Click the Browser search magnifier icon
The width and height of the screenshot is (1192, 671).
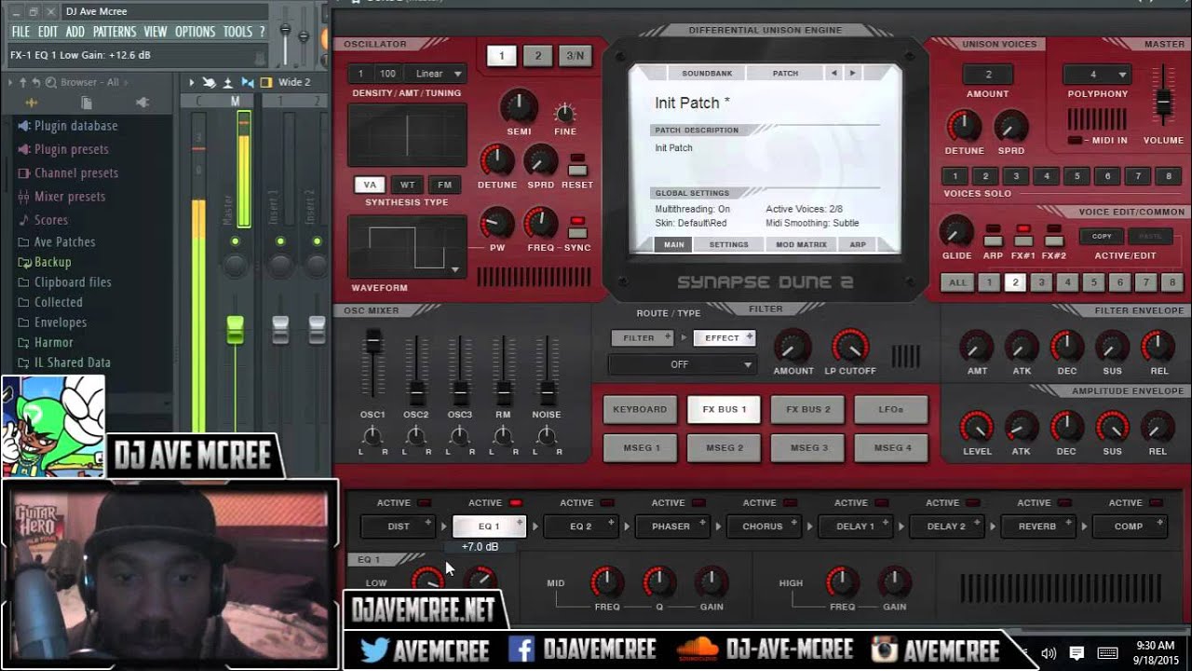click(x=51, y=82)
